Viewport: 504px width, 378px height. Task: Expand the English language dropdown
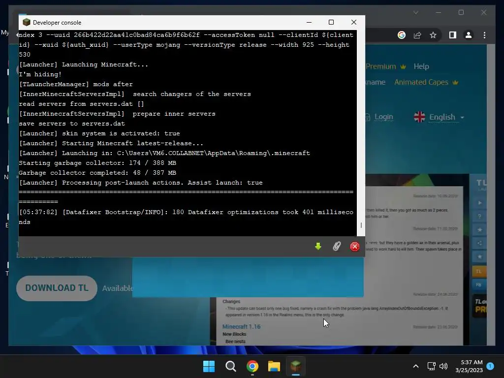pyautogui.click(x=439, y=117)
